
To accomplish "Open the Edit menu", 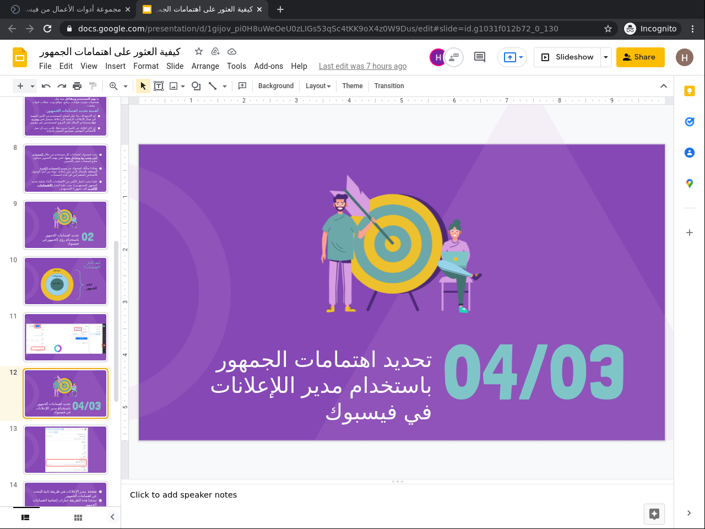I will pyautogui.click(x=66, y=66).
